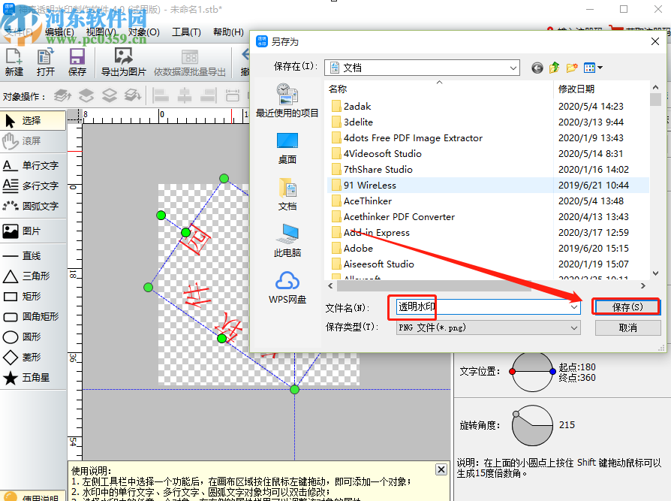Select the Circle (圆形) tool
Screen dimensions: 671x501
pos(33,337)
